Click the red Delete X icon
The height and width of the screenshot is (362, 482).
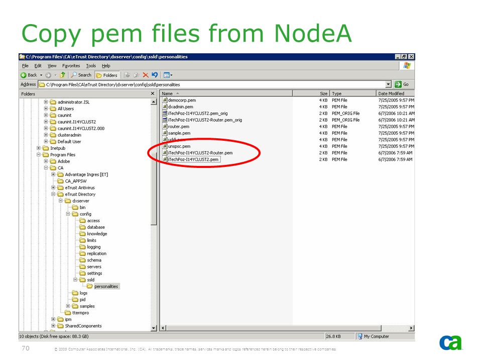click(146, 75)
